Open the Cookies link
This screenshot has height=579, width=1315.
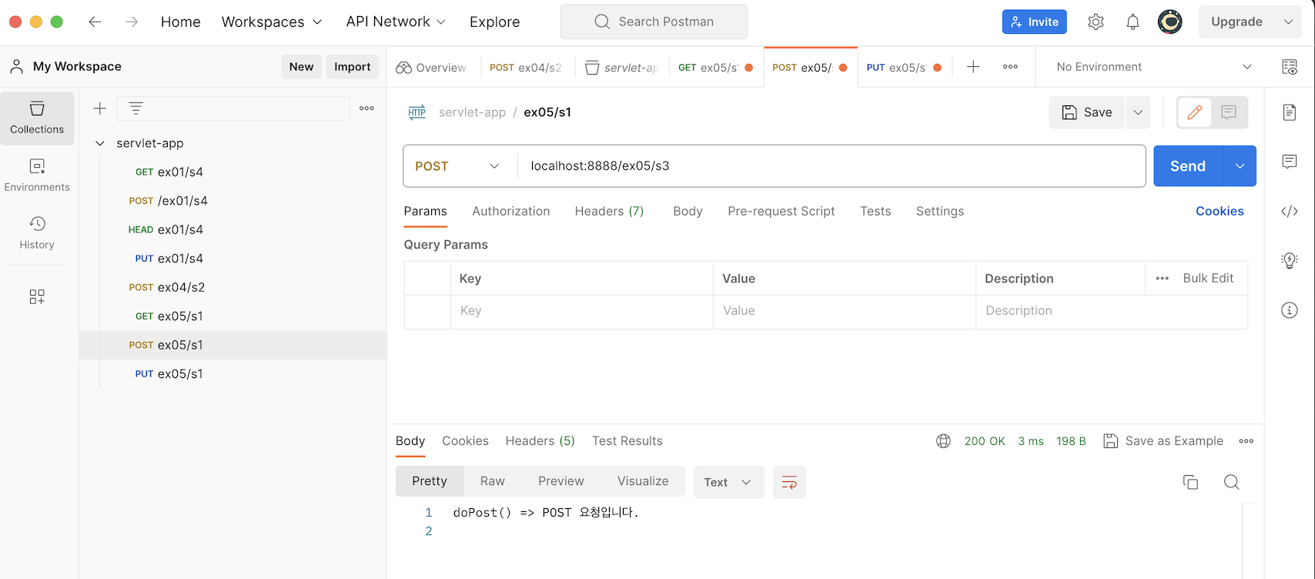1220,211
